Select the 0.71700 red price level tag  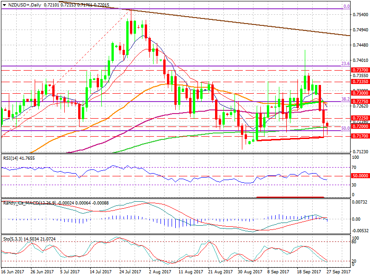pos(360,136)
